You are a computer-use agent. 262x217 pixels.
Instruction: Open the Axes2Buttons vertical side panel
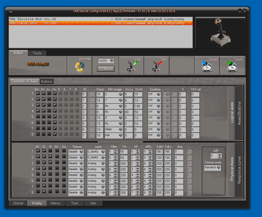239,113
